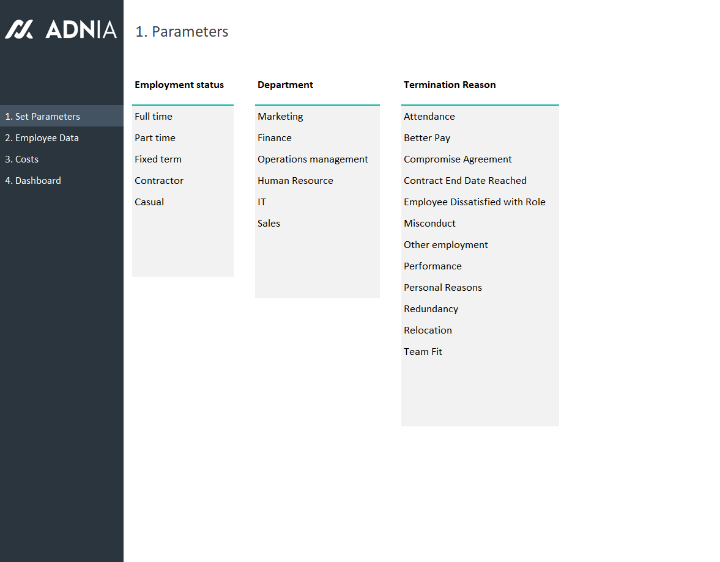Image resolution: width=720 pixels, height=562 pixels.
Task: Click the Casual employment status cell
Action: [x=149, y=202]
